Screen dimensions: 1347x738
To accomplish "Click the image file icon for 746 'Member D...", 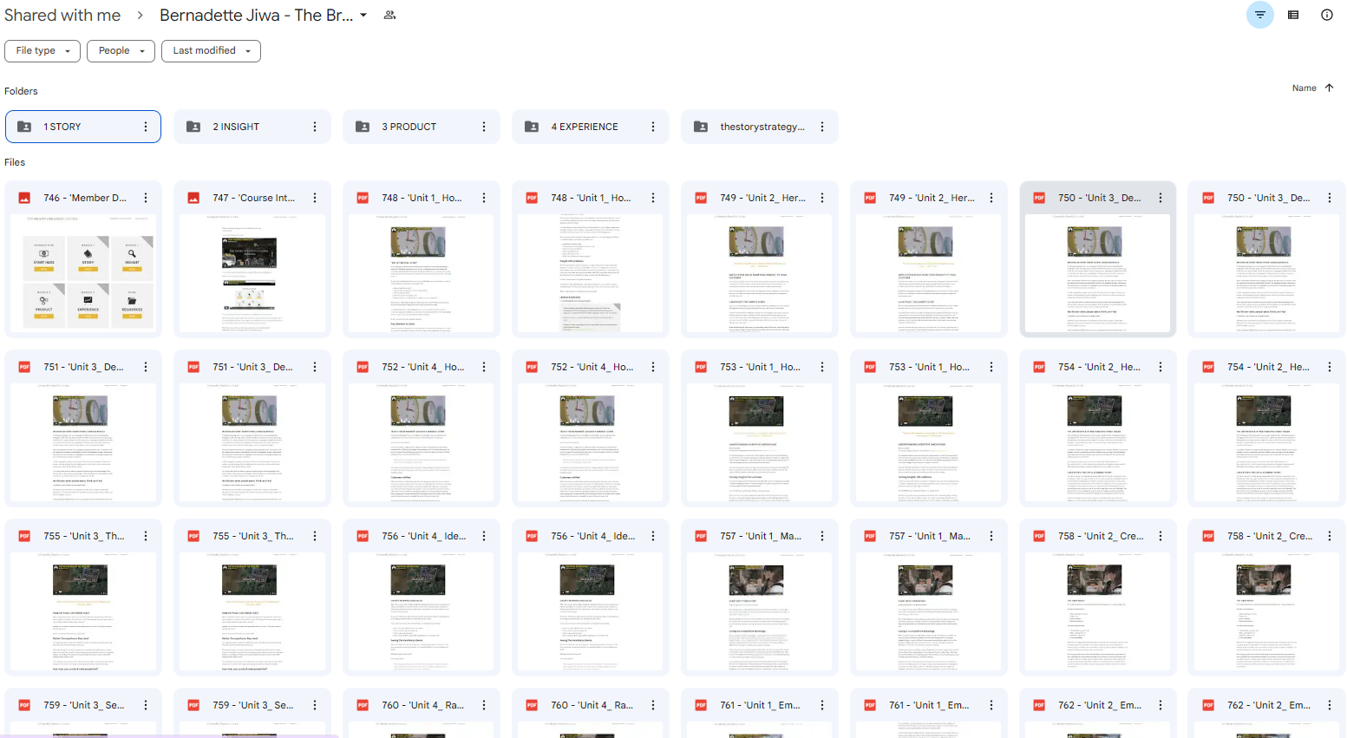I will [x=24, y=198].
